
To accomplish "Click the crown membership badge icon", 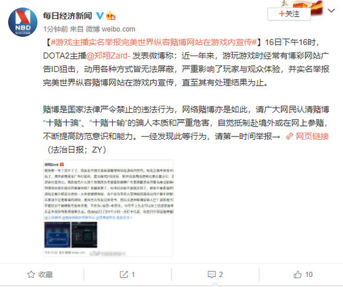I will 110,16.
